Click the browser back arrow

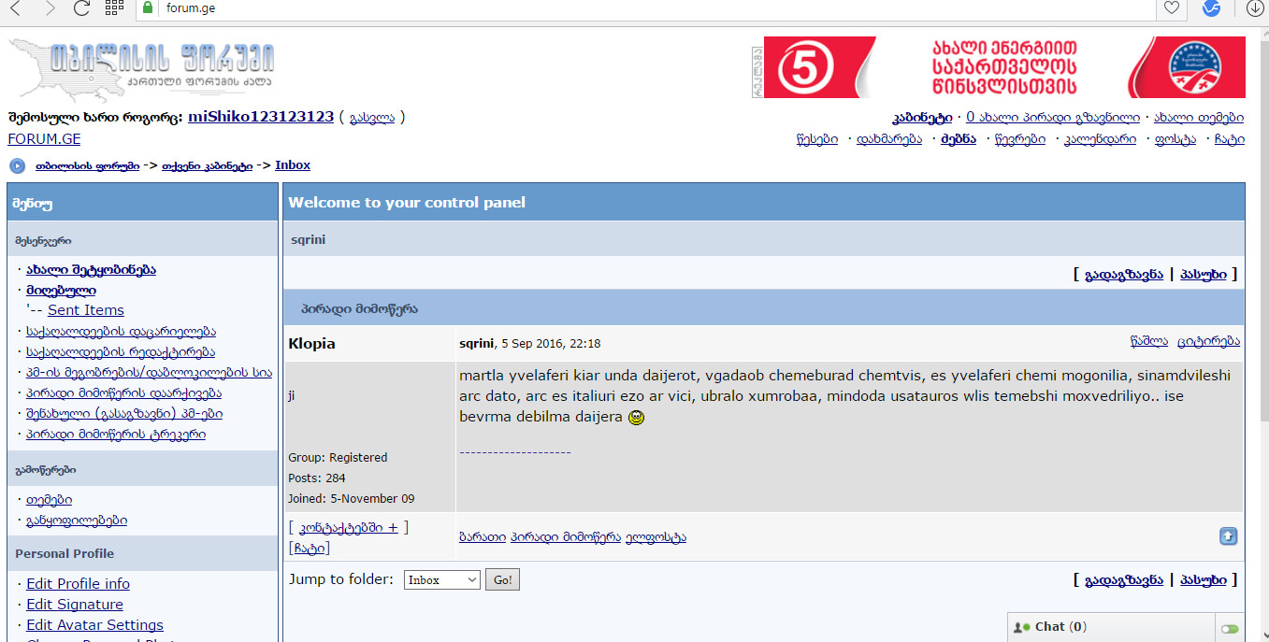15,8
